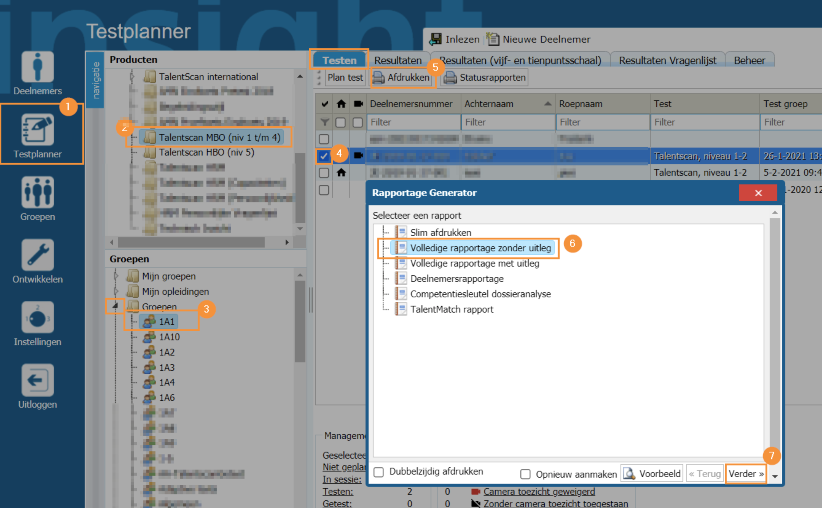
Task: Click the Uitloggen logout icon
Action: [x=37, y=380]
